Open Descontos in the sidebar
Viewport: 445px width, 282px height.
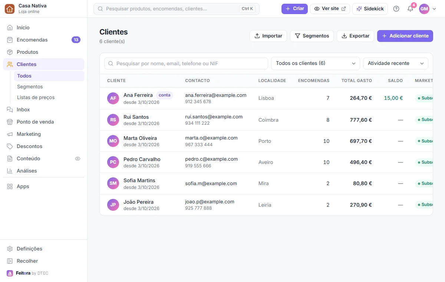(44, 146)
